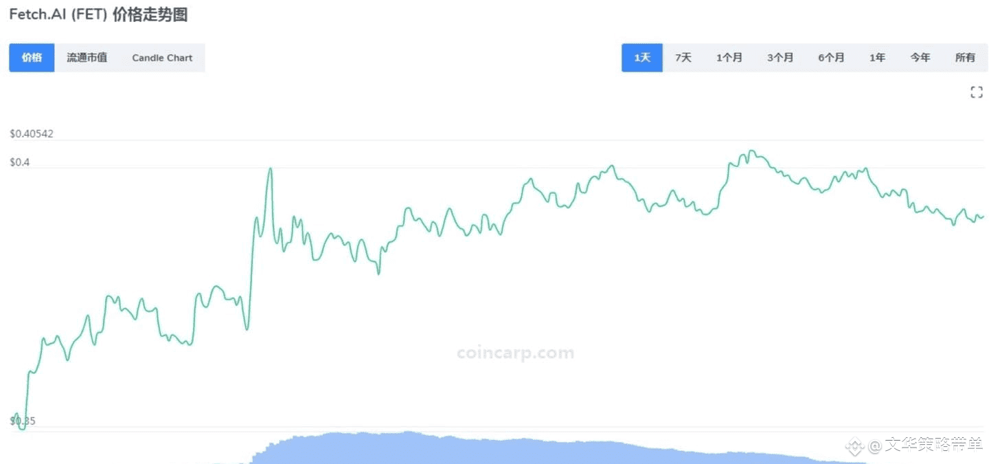This screenshot has height=464, width=989.
Task: Open the Candle Chart view
Action: pyautogui.click(x=162, y=58)
